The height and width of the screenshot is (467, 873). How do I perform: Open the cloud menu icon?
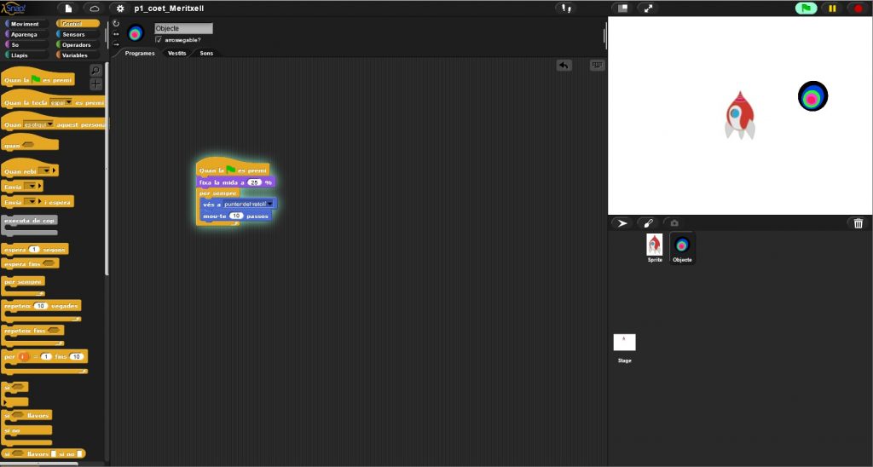94,8
